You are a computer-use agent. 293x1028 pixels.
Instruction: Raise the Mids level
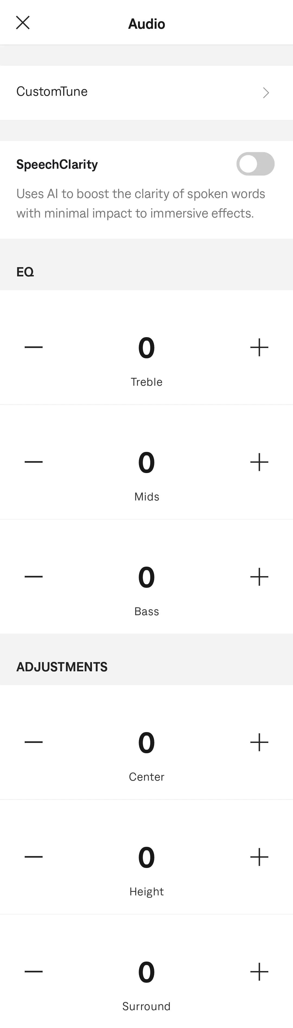(259, 462)
